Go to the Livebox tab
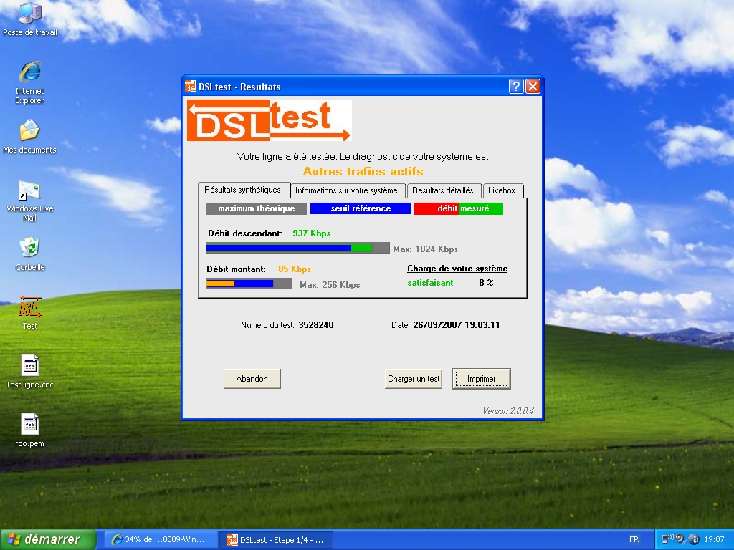 coord(502,191)
